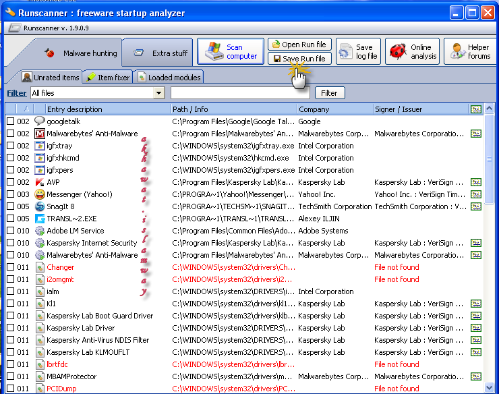Screen dimensions: 499x394
Task: Click the Adobe LM Service gear icon
Action: pos(40,231)
